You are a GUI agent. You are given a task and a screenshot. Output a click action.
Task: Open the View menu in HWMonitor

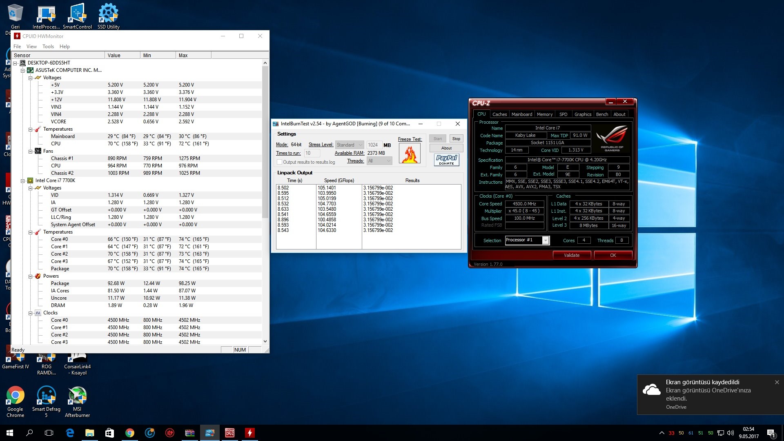pyautogui.click(x=31, y=47)
